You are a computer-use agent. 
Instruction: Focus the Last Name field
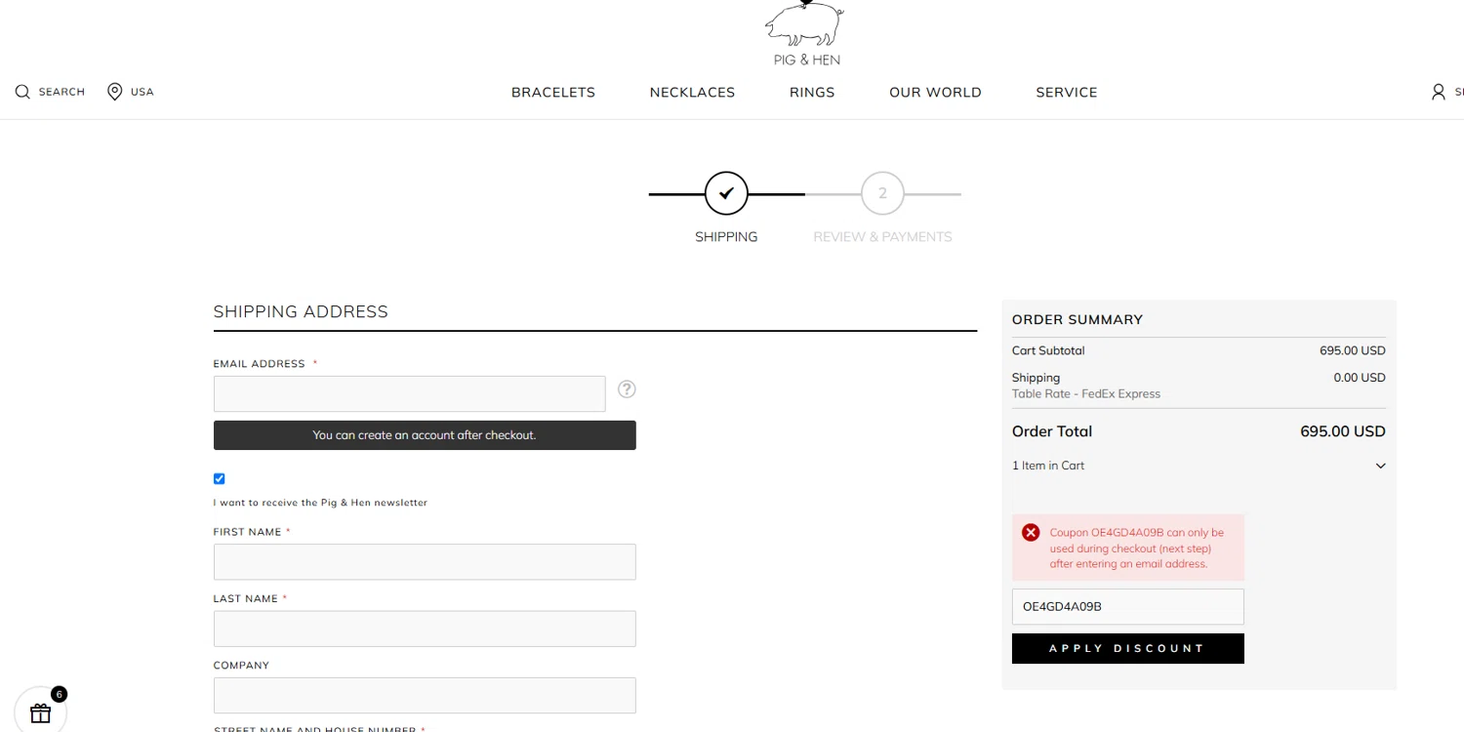click(425, 629)
